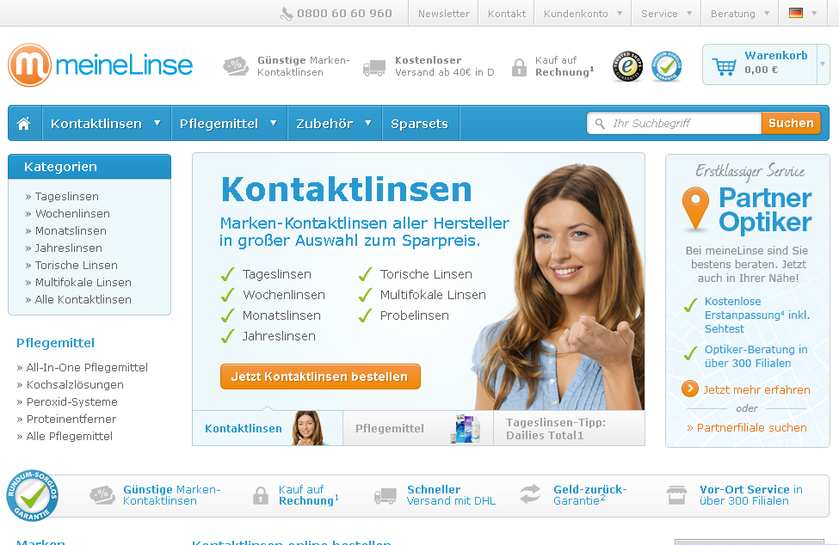This screenshot has width=839, height=545.
Task: Click the large Rundum-Sorglos seal in the benefits bar below the banner
Action: [x=32, y=495]
